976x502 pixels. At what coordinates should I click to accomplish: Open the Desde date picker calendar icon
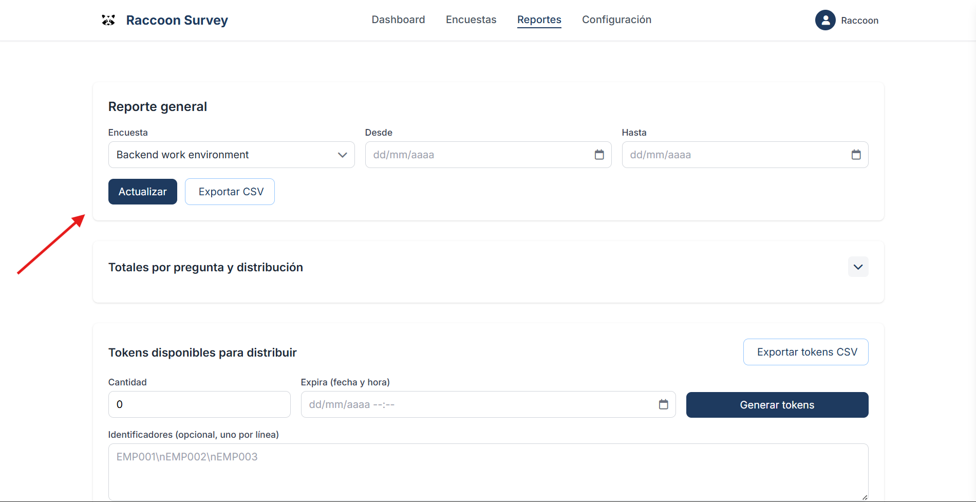599,155
